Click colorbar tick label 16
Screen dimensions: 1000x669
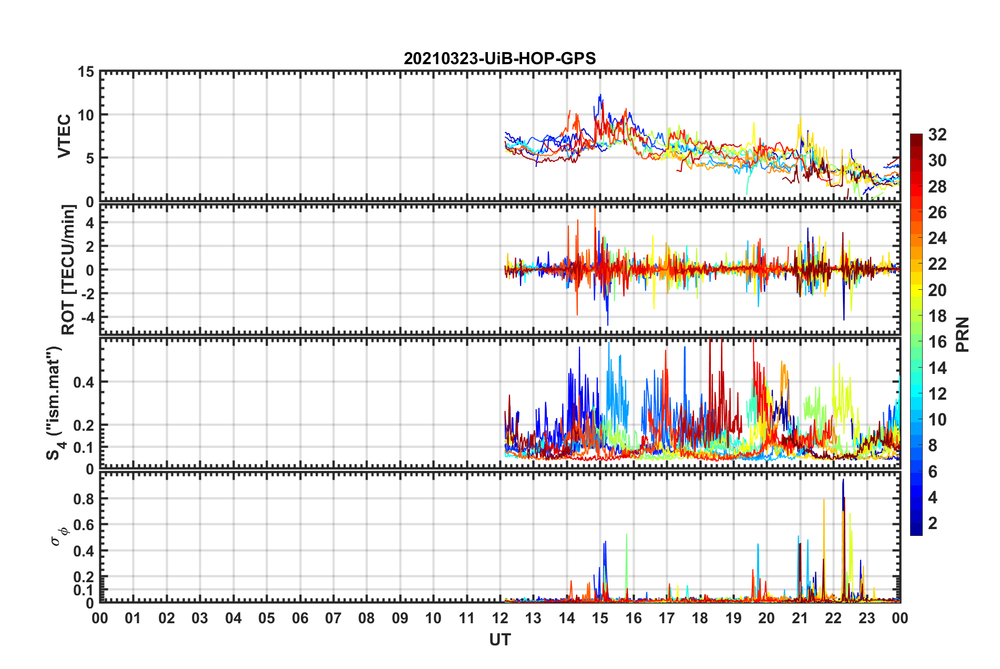[x=937, y=342]
